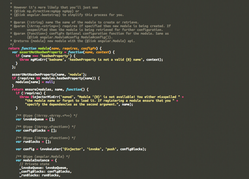Viewport: 249px width, 179px height.
Task: Click the module function name
Action: tap(43, 48)
